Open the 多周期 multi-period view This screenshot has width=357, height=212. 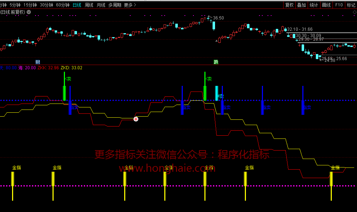pos(115,5)
